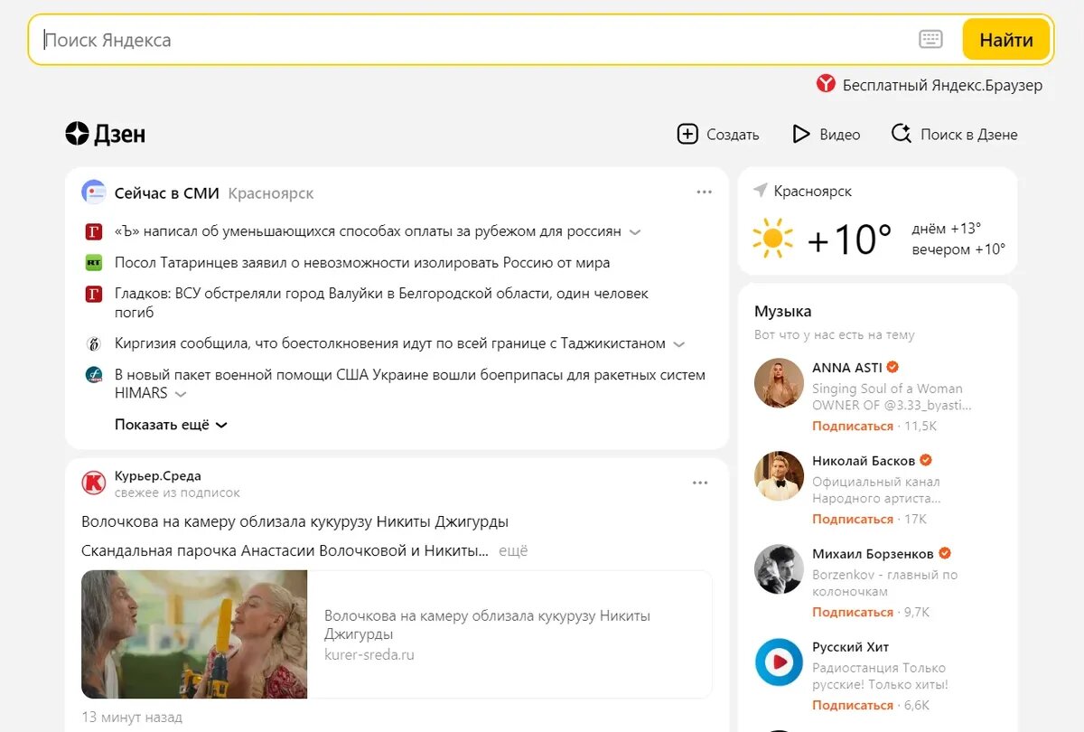Open Николай Басков channel name
The image size is (1084, 732).
864,461
